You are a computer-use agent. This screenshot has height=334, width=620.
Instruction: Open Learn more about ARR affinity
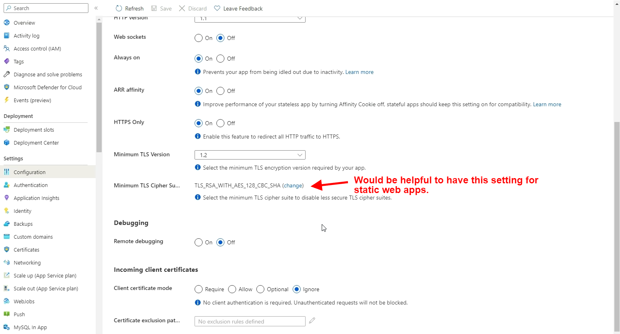tap(547, 104)
